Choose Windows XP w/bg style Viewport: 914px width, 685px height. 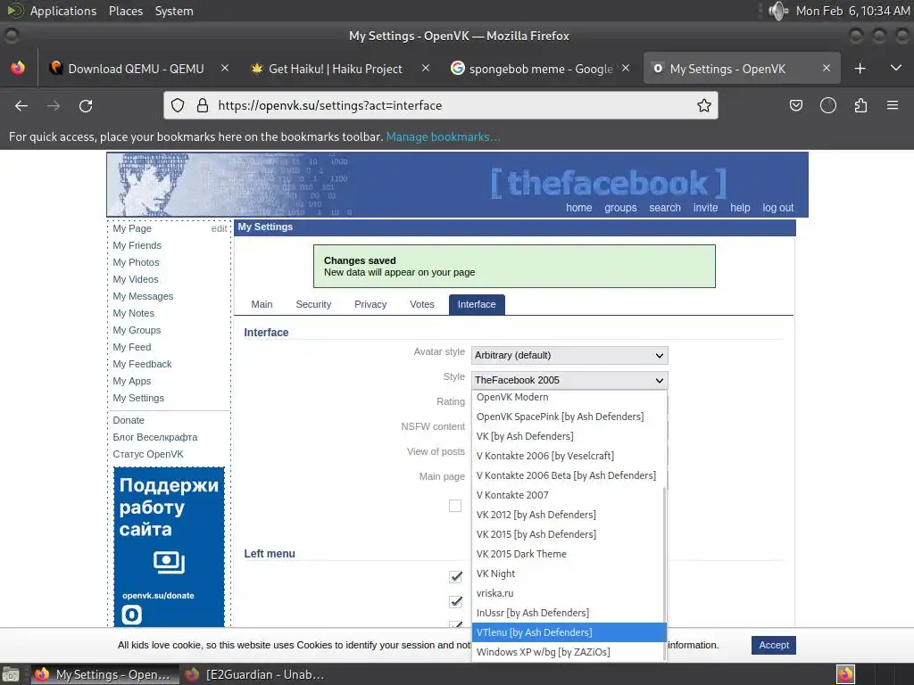[567, 652]
